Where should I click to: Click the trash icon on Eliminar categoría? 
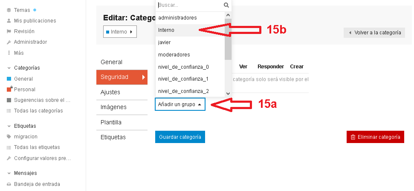pyautogui.click(x=353, y=137)
